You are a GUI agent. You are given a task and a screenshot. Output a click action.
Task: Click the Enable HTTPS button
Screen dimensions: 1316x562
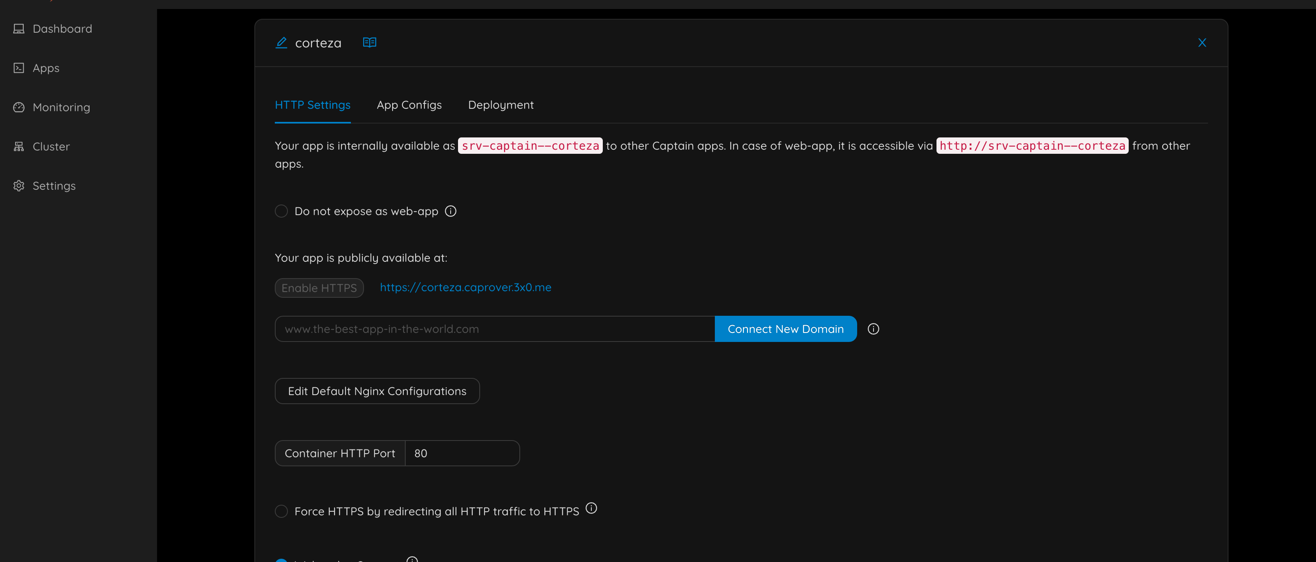coord(319,288)
